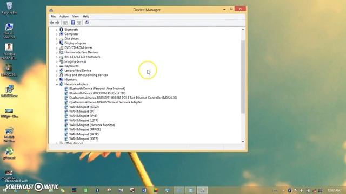Click the Windows Start button
Screen dimensions: 346x194
point(5,190)
